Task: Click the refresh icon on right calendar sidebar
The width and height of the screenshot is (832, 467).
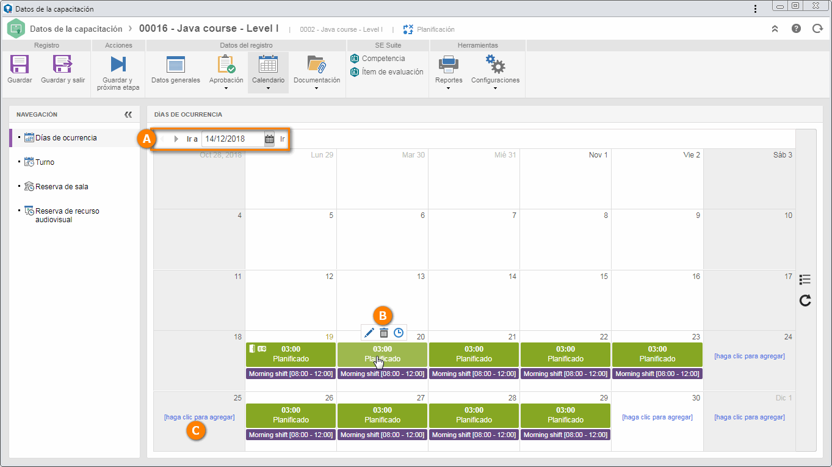Action: [x=805, y=300]
